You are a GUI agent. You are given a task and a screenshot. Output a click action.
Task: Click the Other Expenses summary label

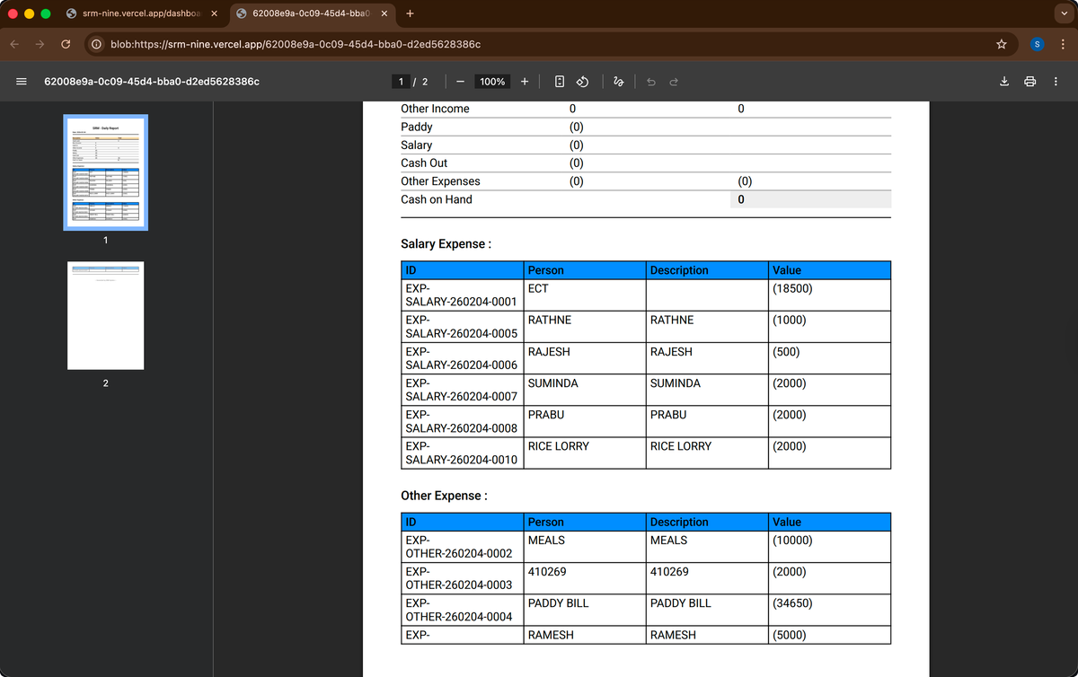pos(440,181)
